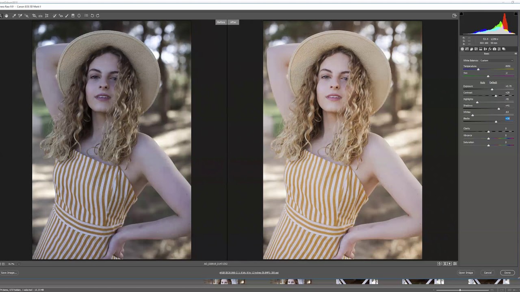Open the Snapshots panel tab
Image resolution: width=520 pixels, height=292 pixels.
(504, 49)
